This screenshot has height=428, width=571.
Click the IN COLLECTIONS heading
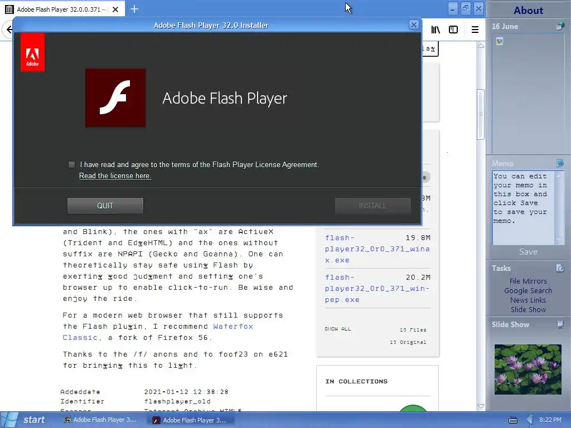pyautogui.click(x=356, y=381)
